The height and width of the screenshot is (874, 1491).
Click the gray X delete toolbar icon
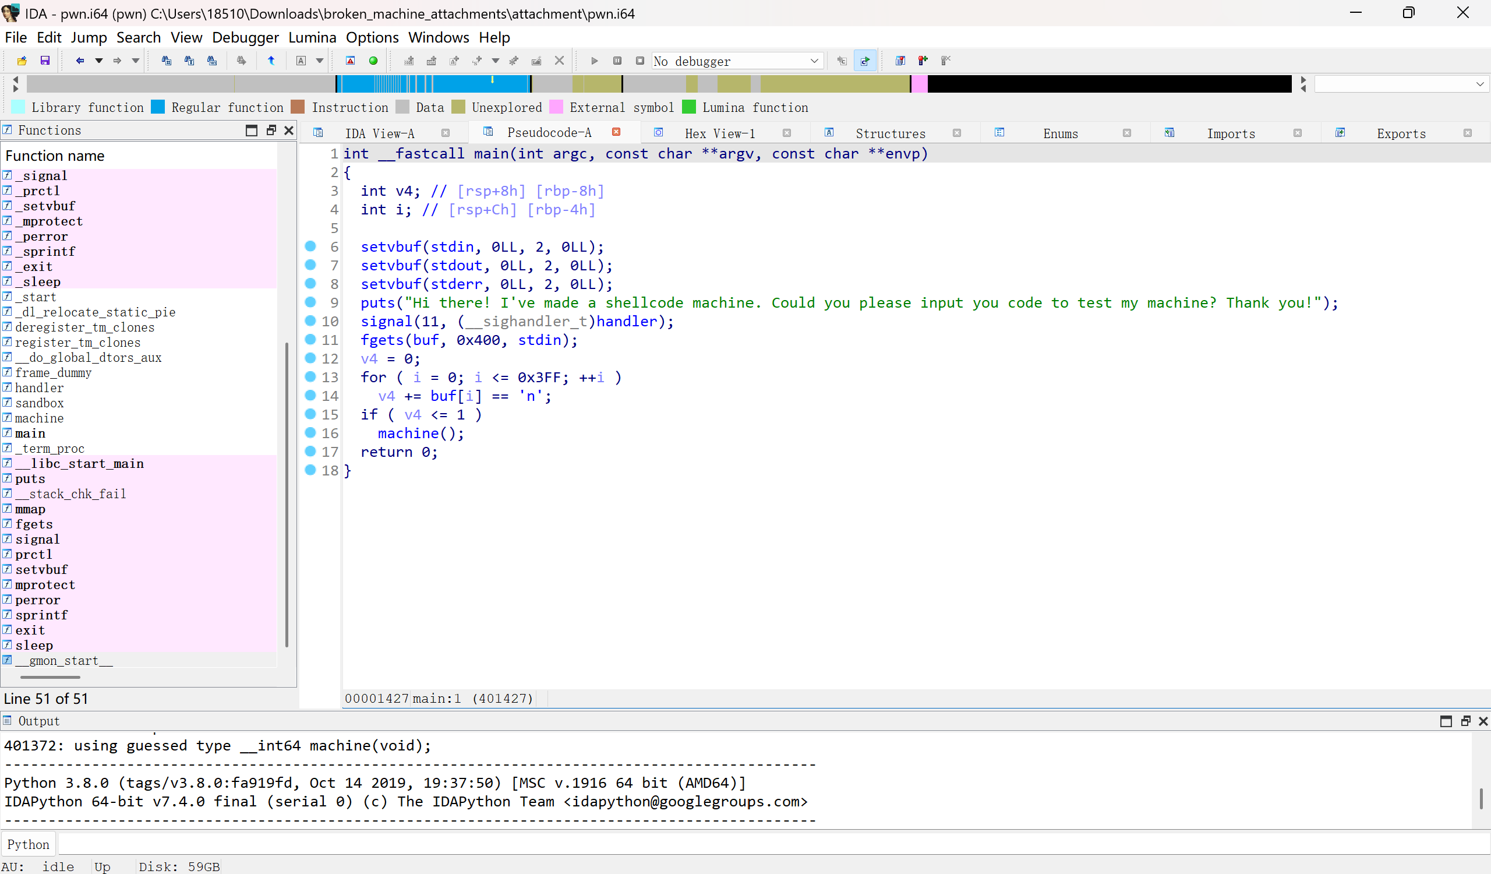[559, 61]
